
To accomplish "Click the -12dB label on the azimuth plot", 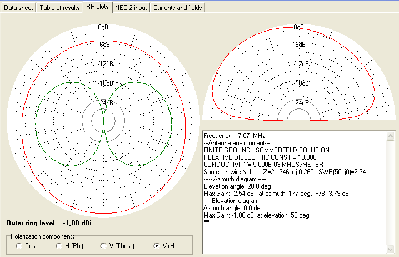I will click(103, 64).
